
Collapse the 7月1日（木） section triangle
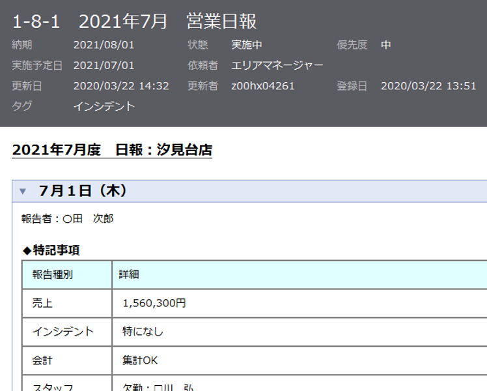[x=23, y=191]
